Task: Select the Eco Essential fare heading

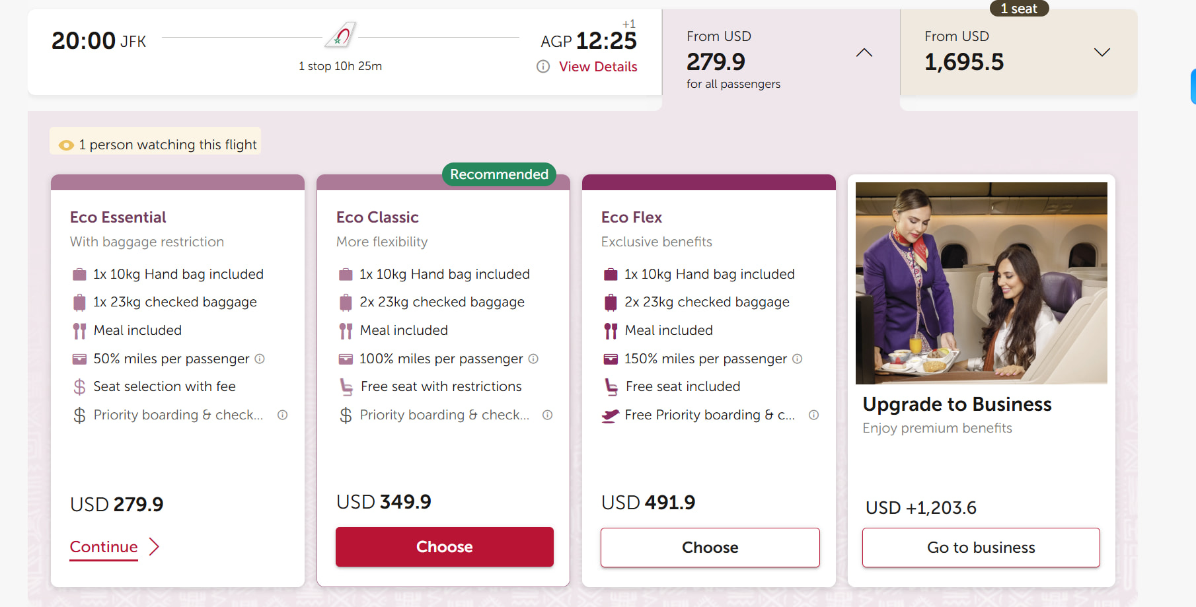Action: click(118, 217)
